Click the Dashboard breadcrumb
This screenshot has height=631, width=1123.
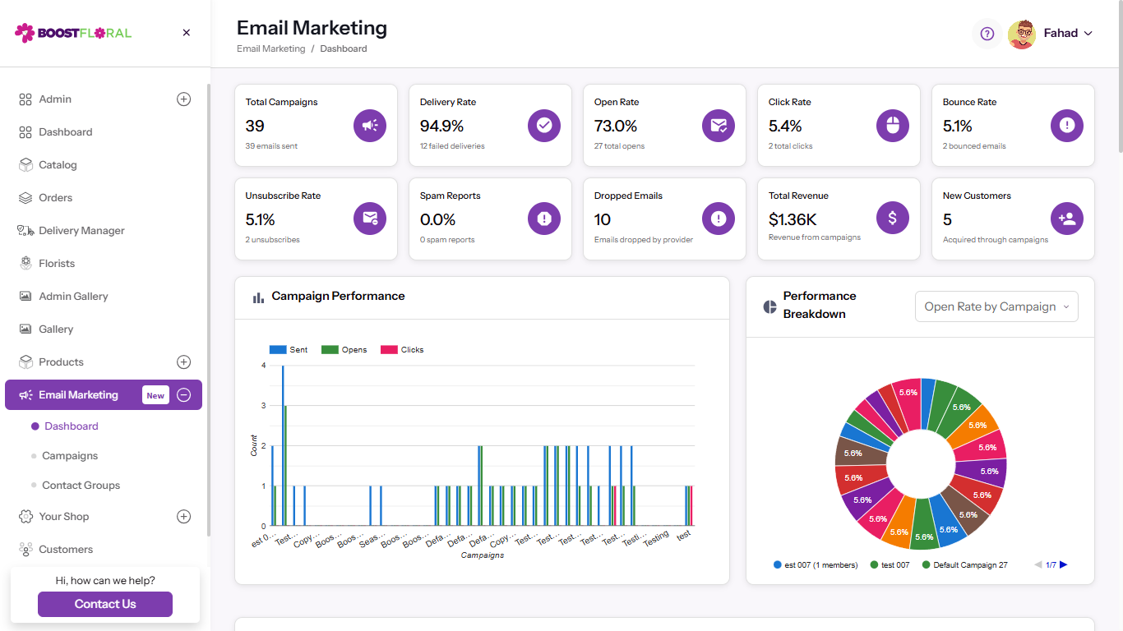click(344, 48)
